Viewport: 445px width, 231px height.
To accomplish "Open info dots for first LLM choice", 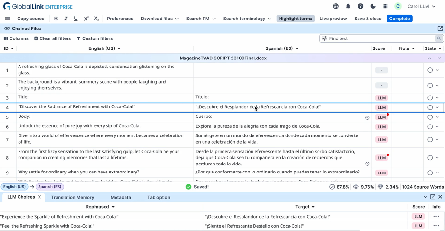I will pos(436,217).
